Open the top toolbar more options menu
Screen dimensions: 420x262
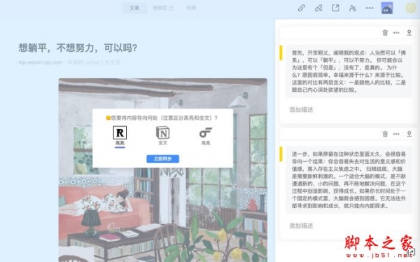[370, 8]
